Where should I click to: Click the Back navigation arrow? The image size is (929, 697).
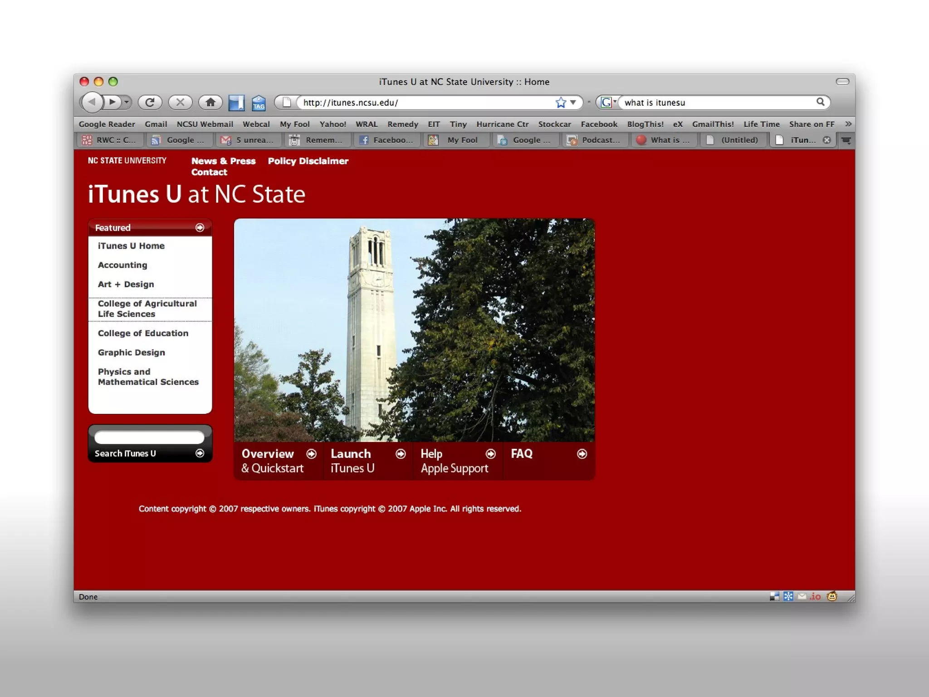pos(93,103)
